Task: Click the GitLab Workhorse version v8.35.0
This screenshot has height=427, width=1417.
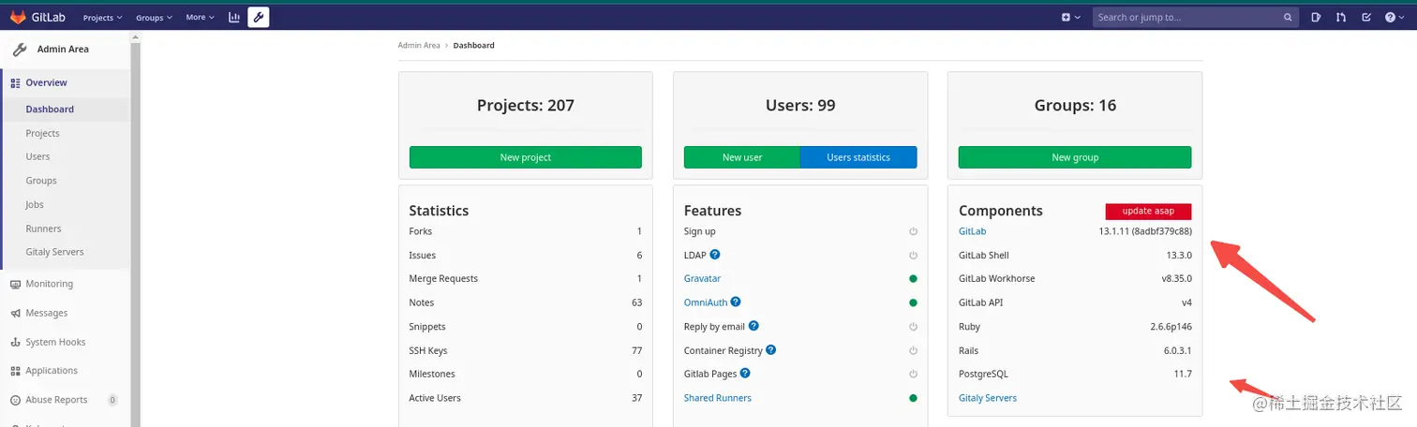Action: [1176, 278]
